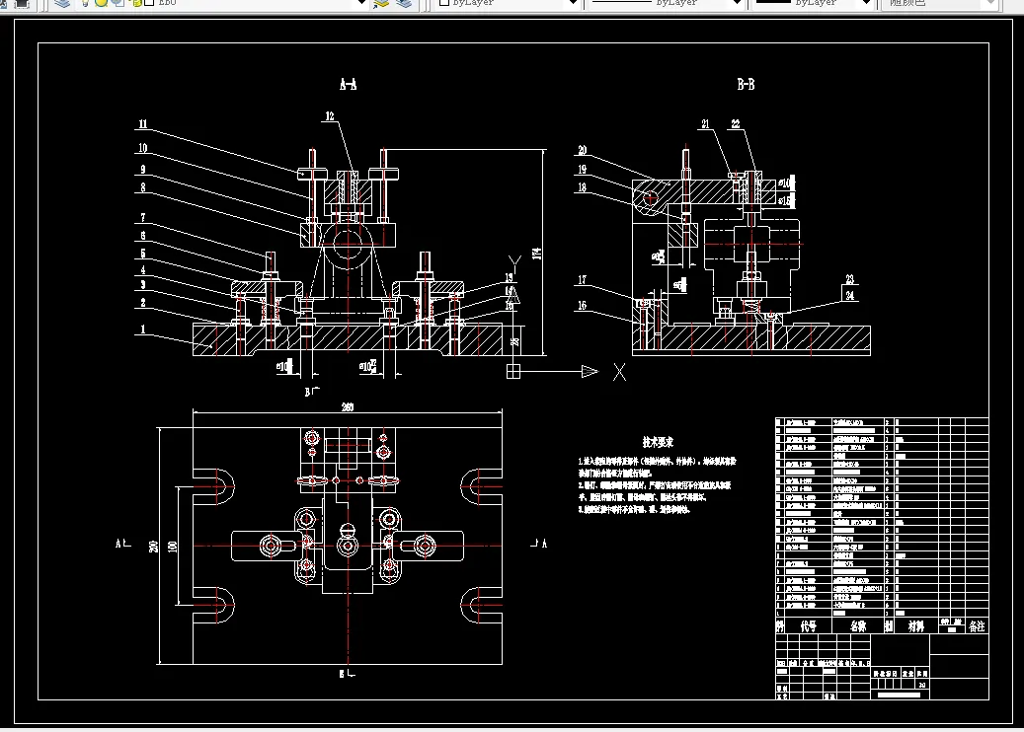Image resolution: width=1024 pixels, height=732 pixels.
Task: Select part balloon number 16
Action: coord(582,305)
